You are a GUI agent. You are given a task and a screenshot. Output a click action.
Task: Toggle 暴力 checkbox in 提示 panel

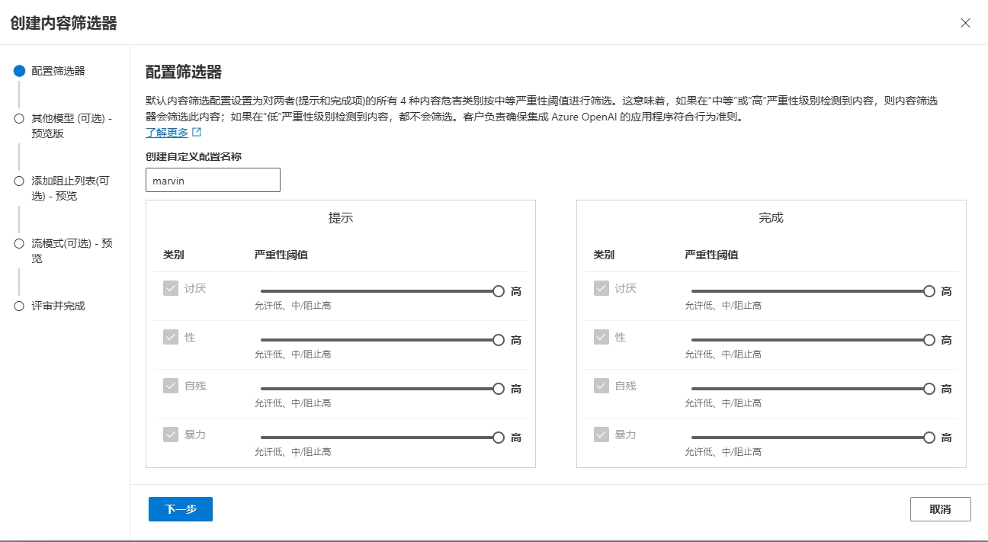pos(171,435)
